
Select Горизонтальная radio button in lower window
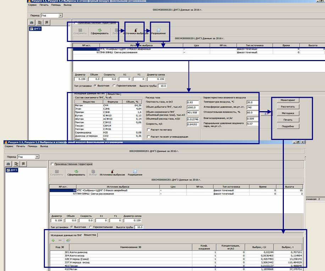(x=91, y=227)
